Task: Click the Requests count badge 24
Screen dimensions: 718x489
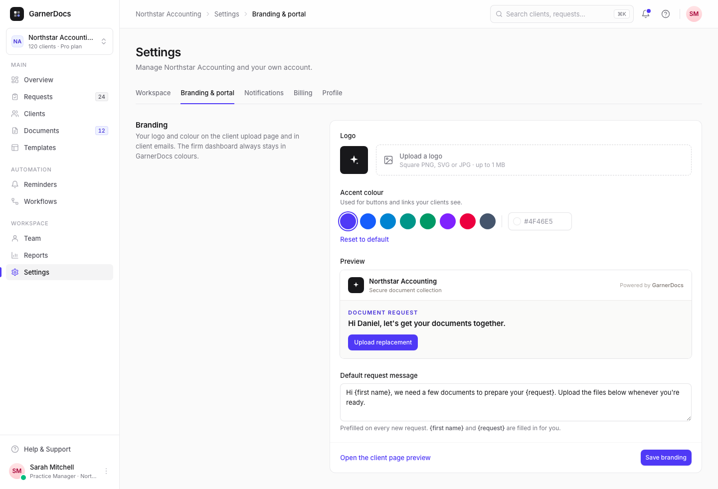Action: pos(102,97)
